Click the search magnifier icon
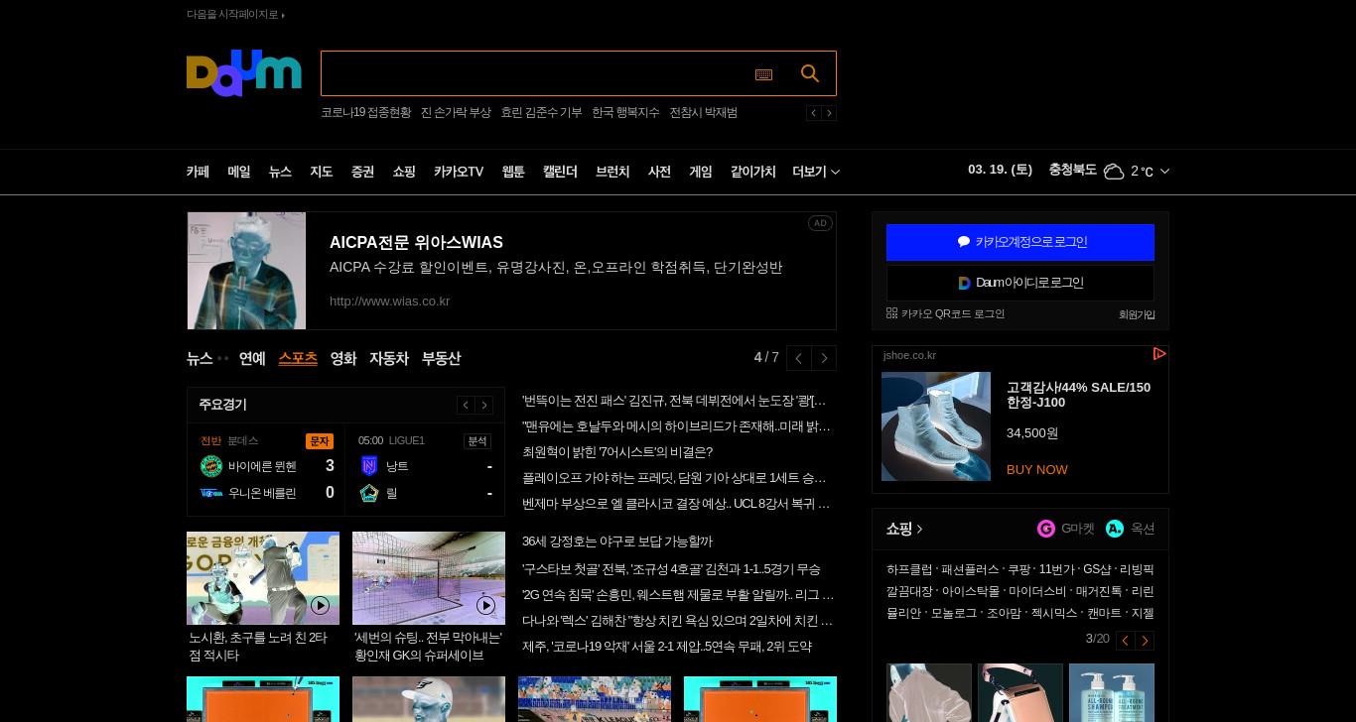 (810, 73)
